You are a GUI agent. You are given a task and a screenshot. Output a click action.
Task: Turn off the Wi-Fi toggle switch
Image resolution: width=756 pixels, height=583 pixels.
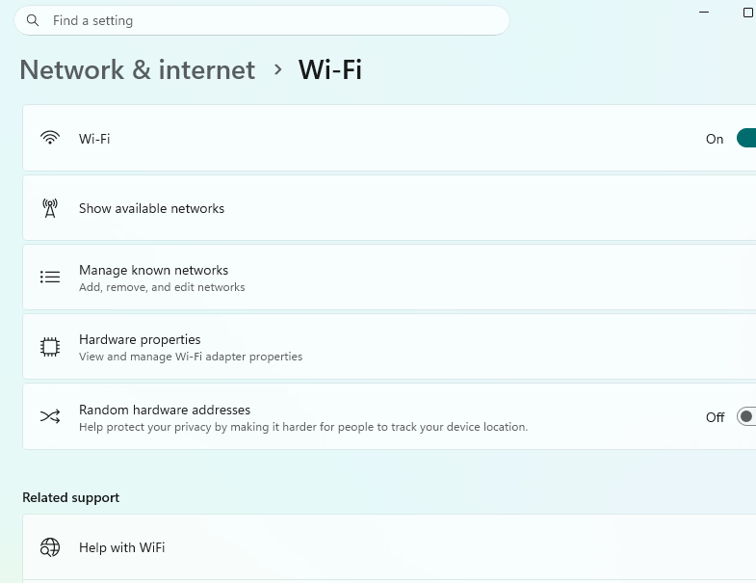(746, 139)
